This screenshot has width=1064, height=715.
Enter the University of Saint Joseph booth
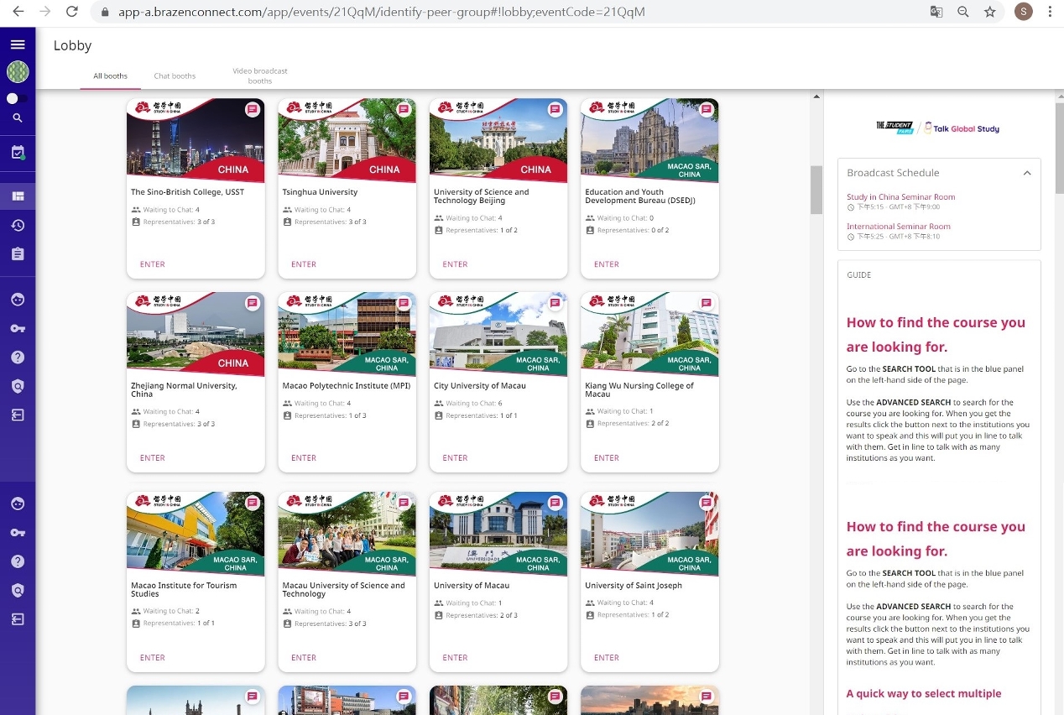tap(606, 658)
